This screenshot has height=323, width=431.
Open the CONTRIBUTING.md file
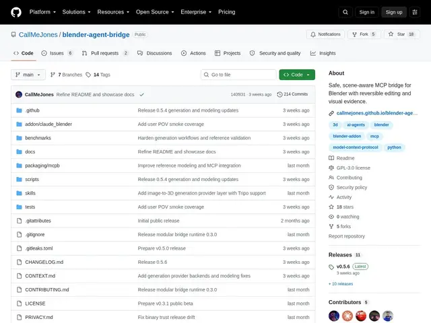coord(47,290)
